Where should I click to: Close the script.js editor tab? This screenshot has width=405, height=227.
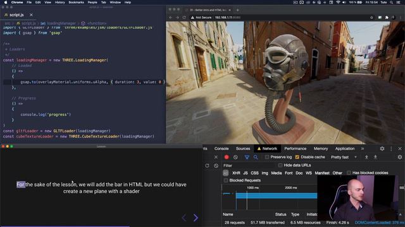31,15
